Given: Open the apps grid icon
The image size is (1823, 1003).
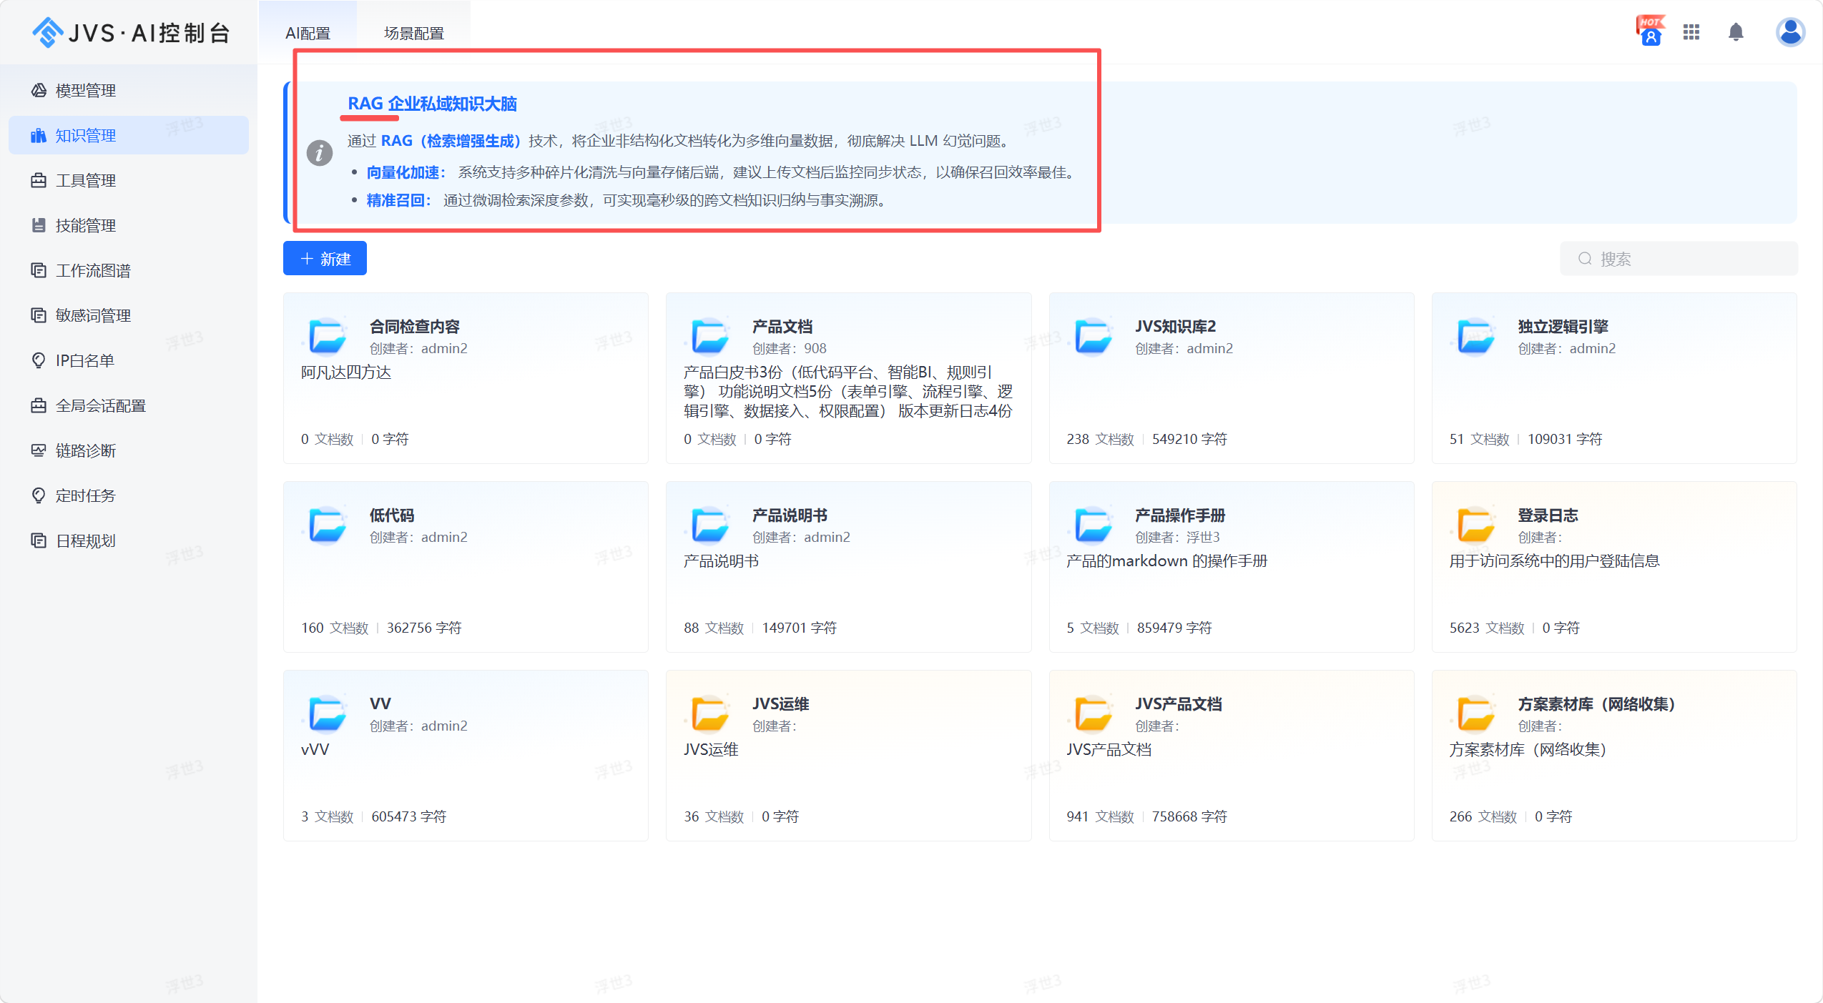Looking at the screenshot, I should 1691,32.
